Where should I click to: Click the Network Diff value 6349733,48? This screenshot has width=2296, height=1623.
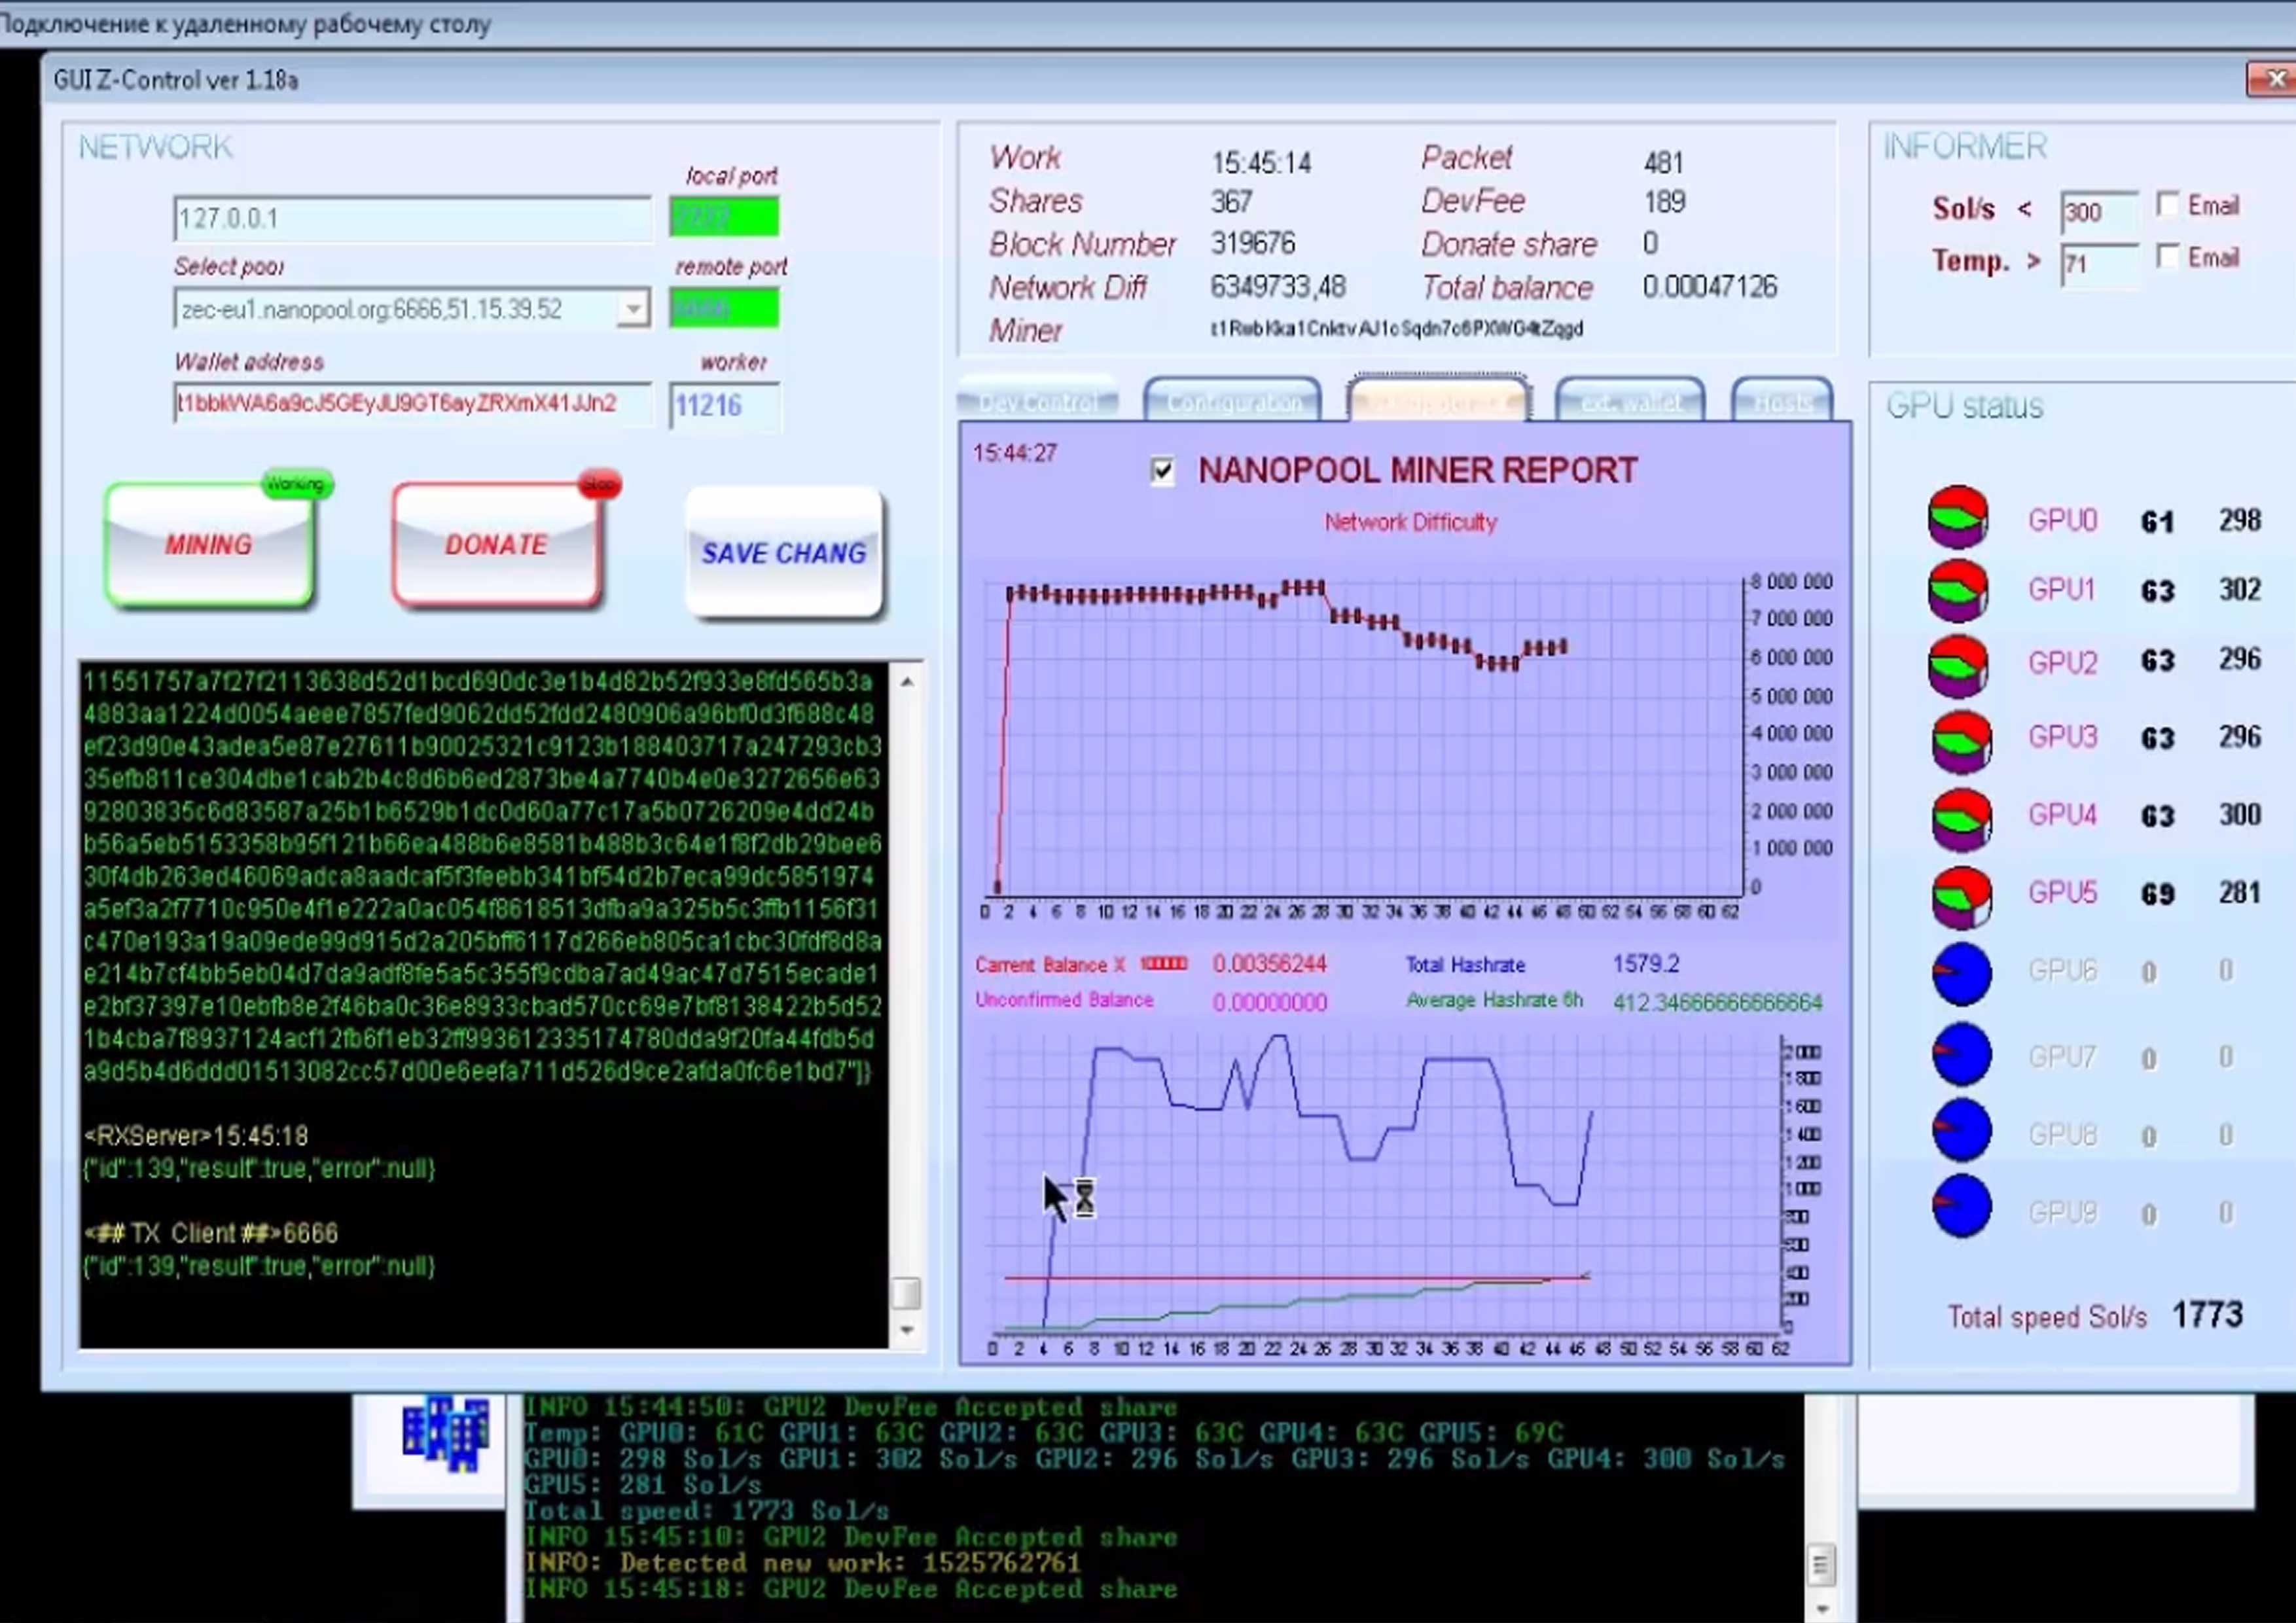(1278, 288)
